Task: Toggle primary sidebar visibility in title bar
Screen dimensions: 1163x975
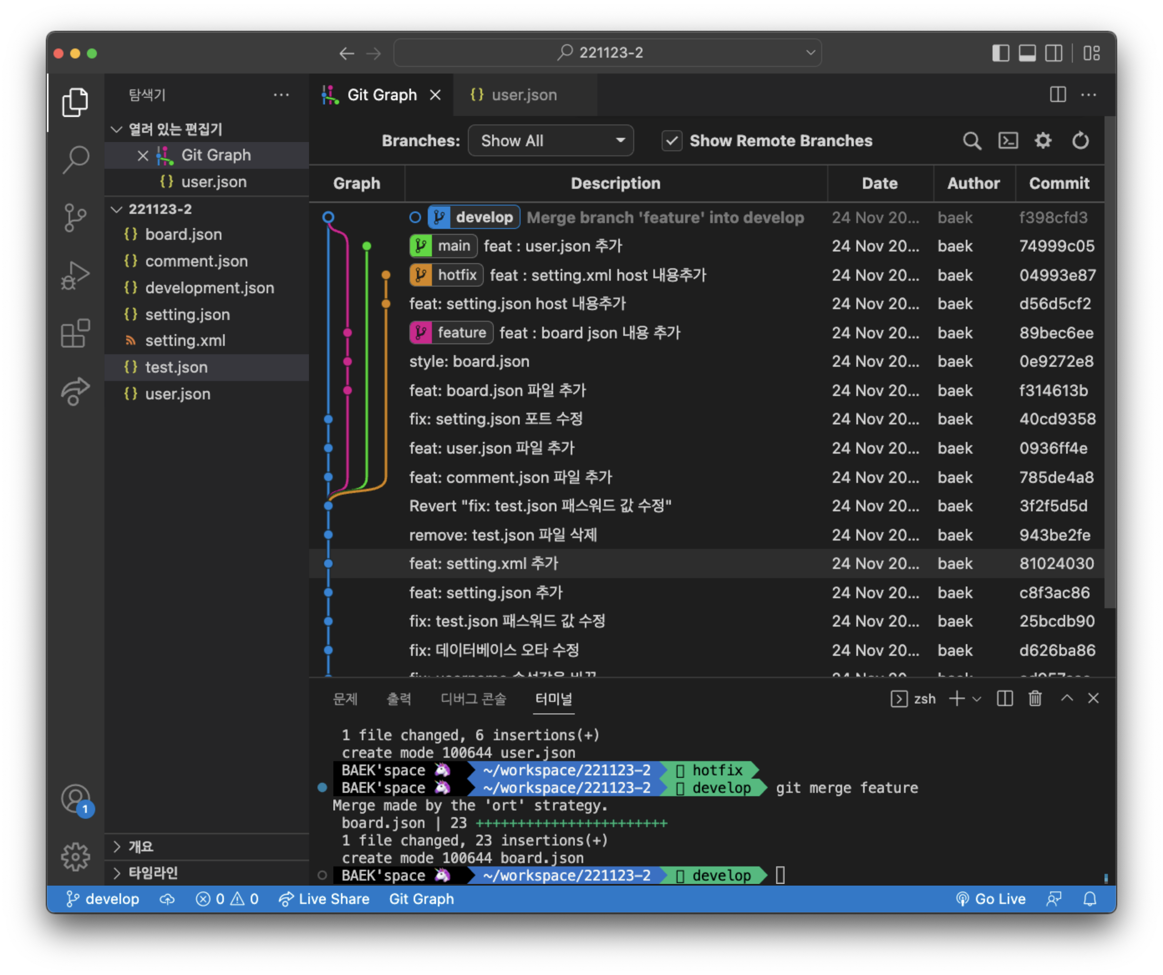Action: [1000, 53]
